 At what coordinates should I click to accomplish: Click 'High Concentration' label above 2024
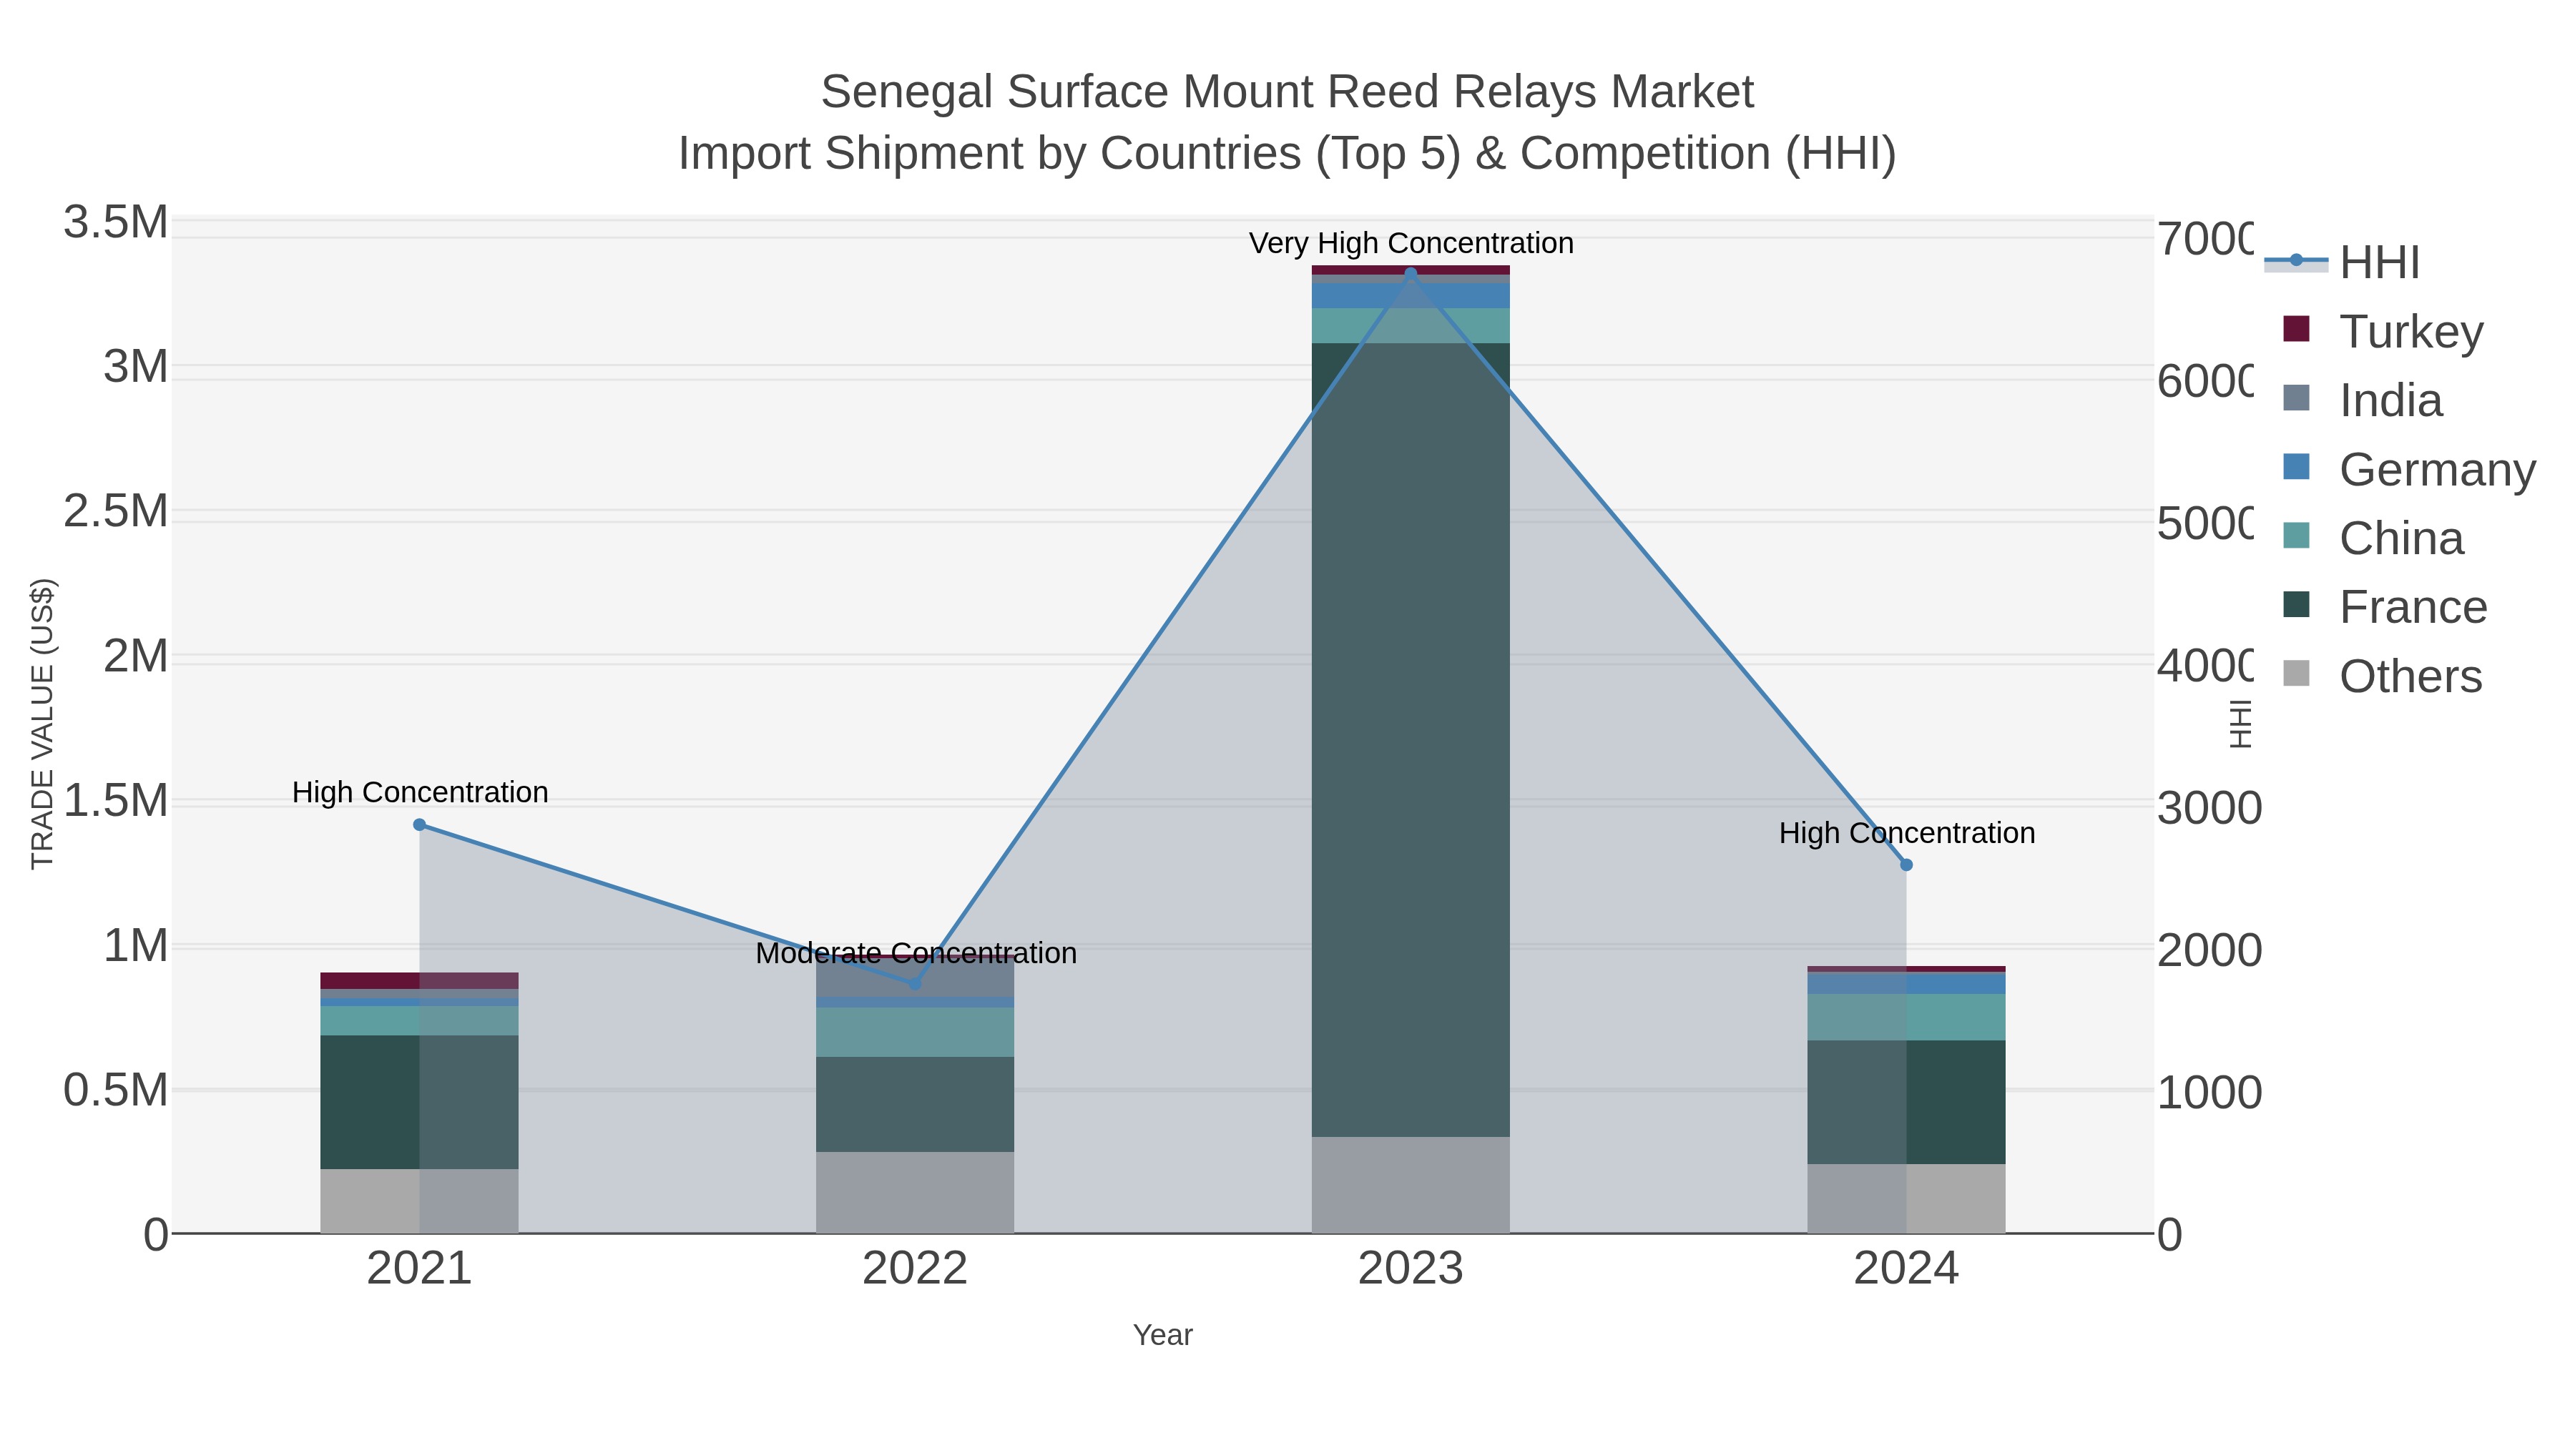click(1907, 834)
